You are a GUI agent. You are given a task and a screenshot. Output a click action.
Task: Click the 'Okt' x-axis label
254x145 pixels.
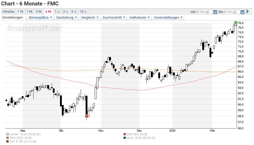pos(61,131)
